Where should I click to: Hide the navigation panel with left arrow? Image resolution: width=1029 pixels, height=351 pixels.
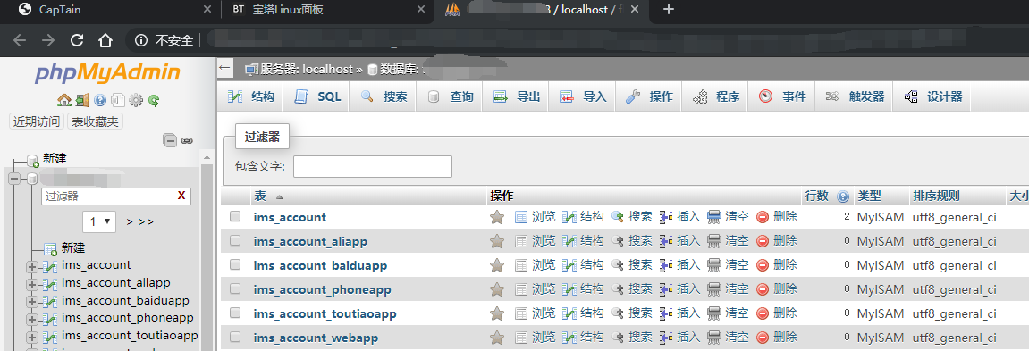(225, 68)
